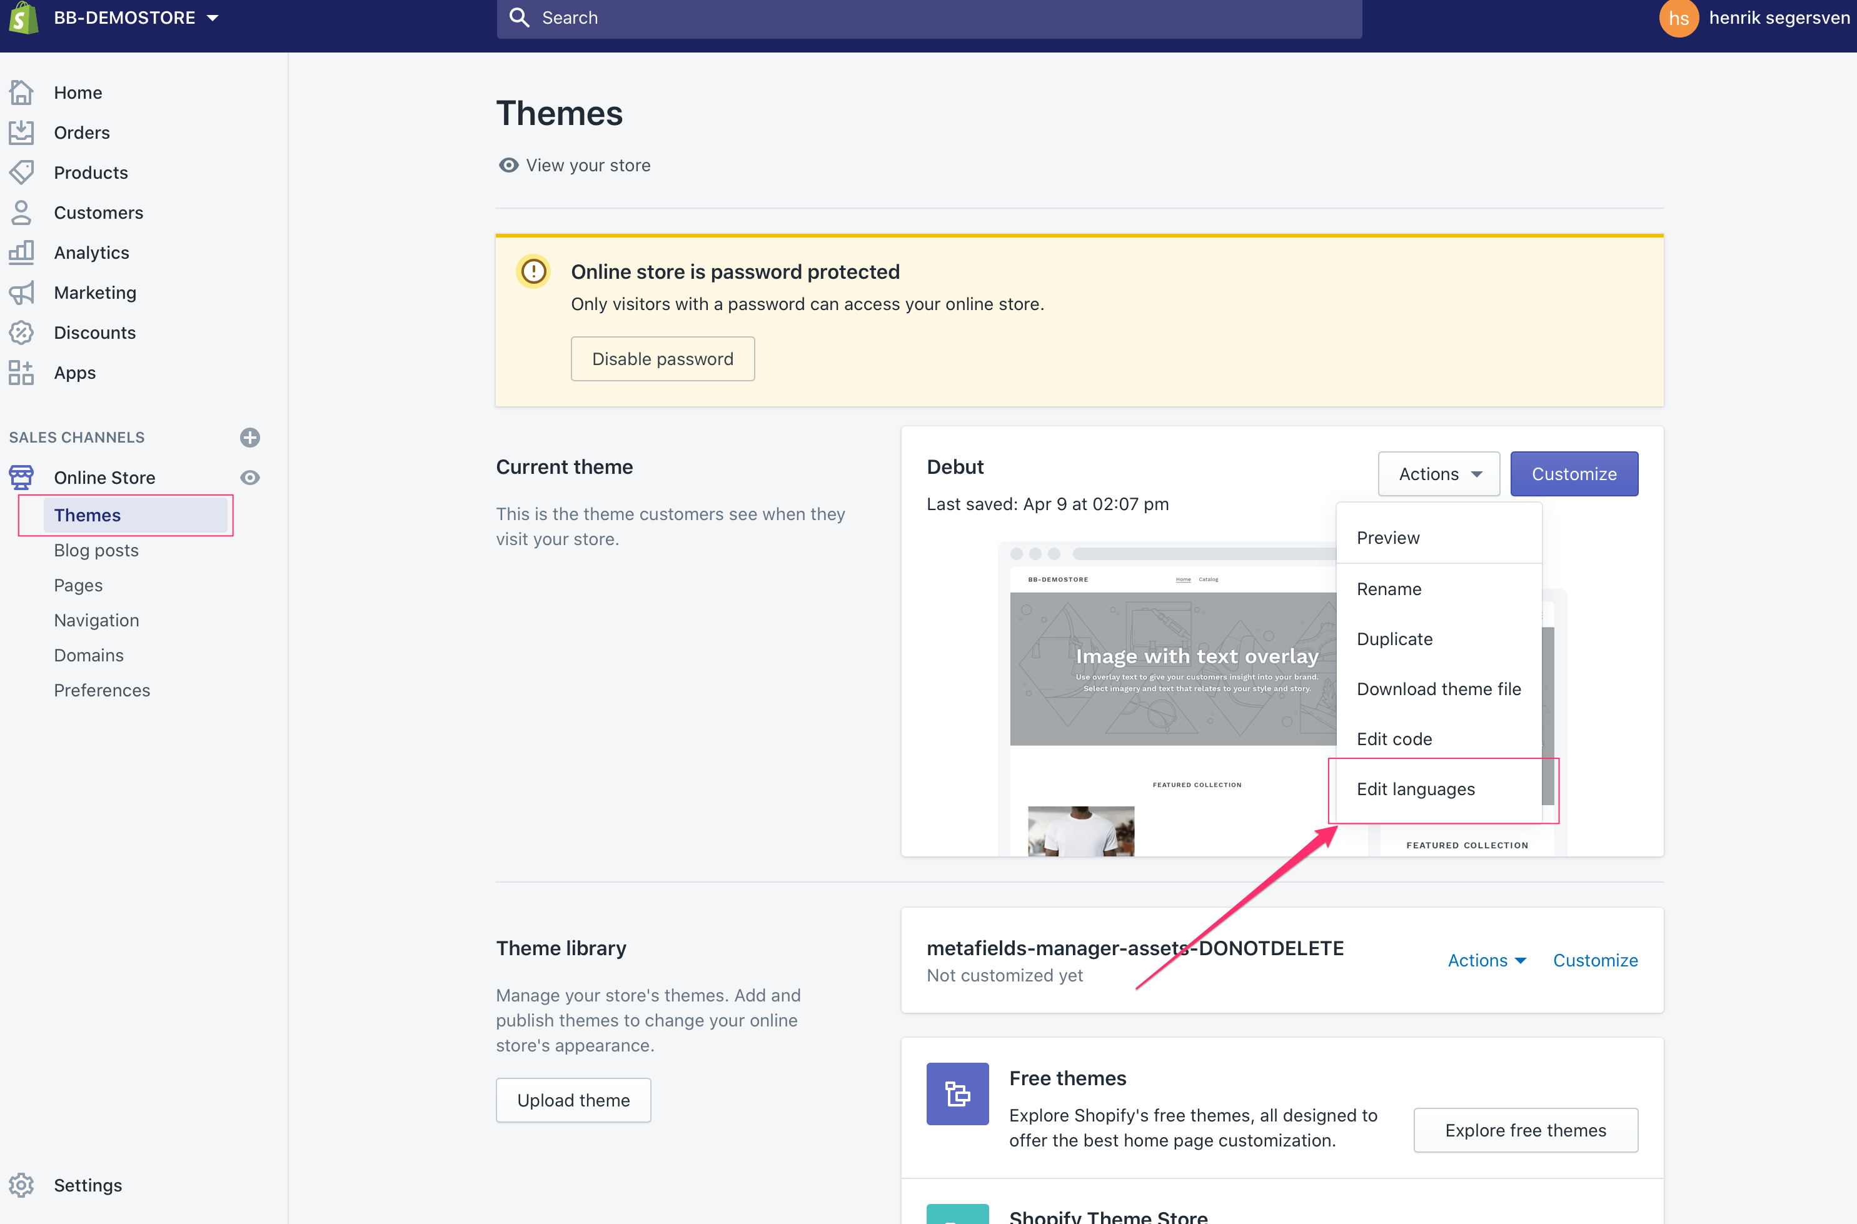Open Settings via the gear icon

(21, 1185)
